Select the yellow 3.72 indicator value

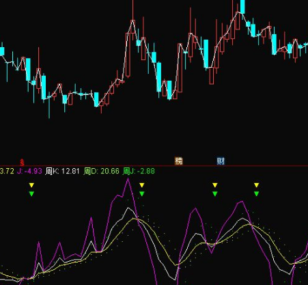(7, 171)
